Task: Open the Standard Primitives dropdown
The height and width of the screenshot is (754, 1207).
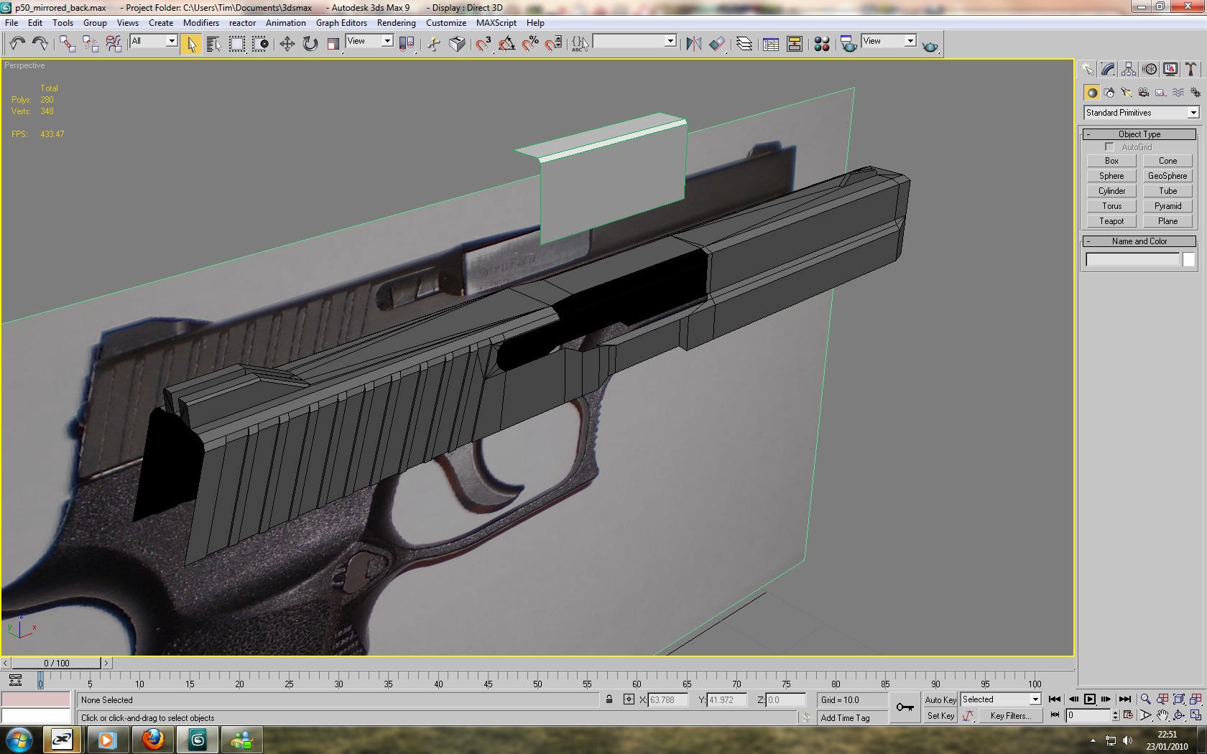Action: tap(1141, 113)
